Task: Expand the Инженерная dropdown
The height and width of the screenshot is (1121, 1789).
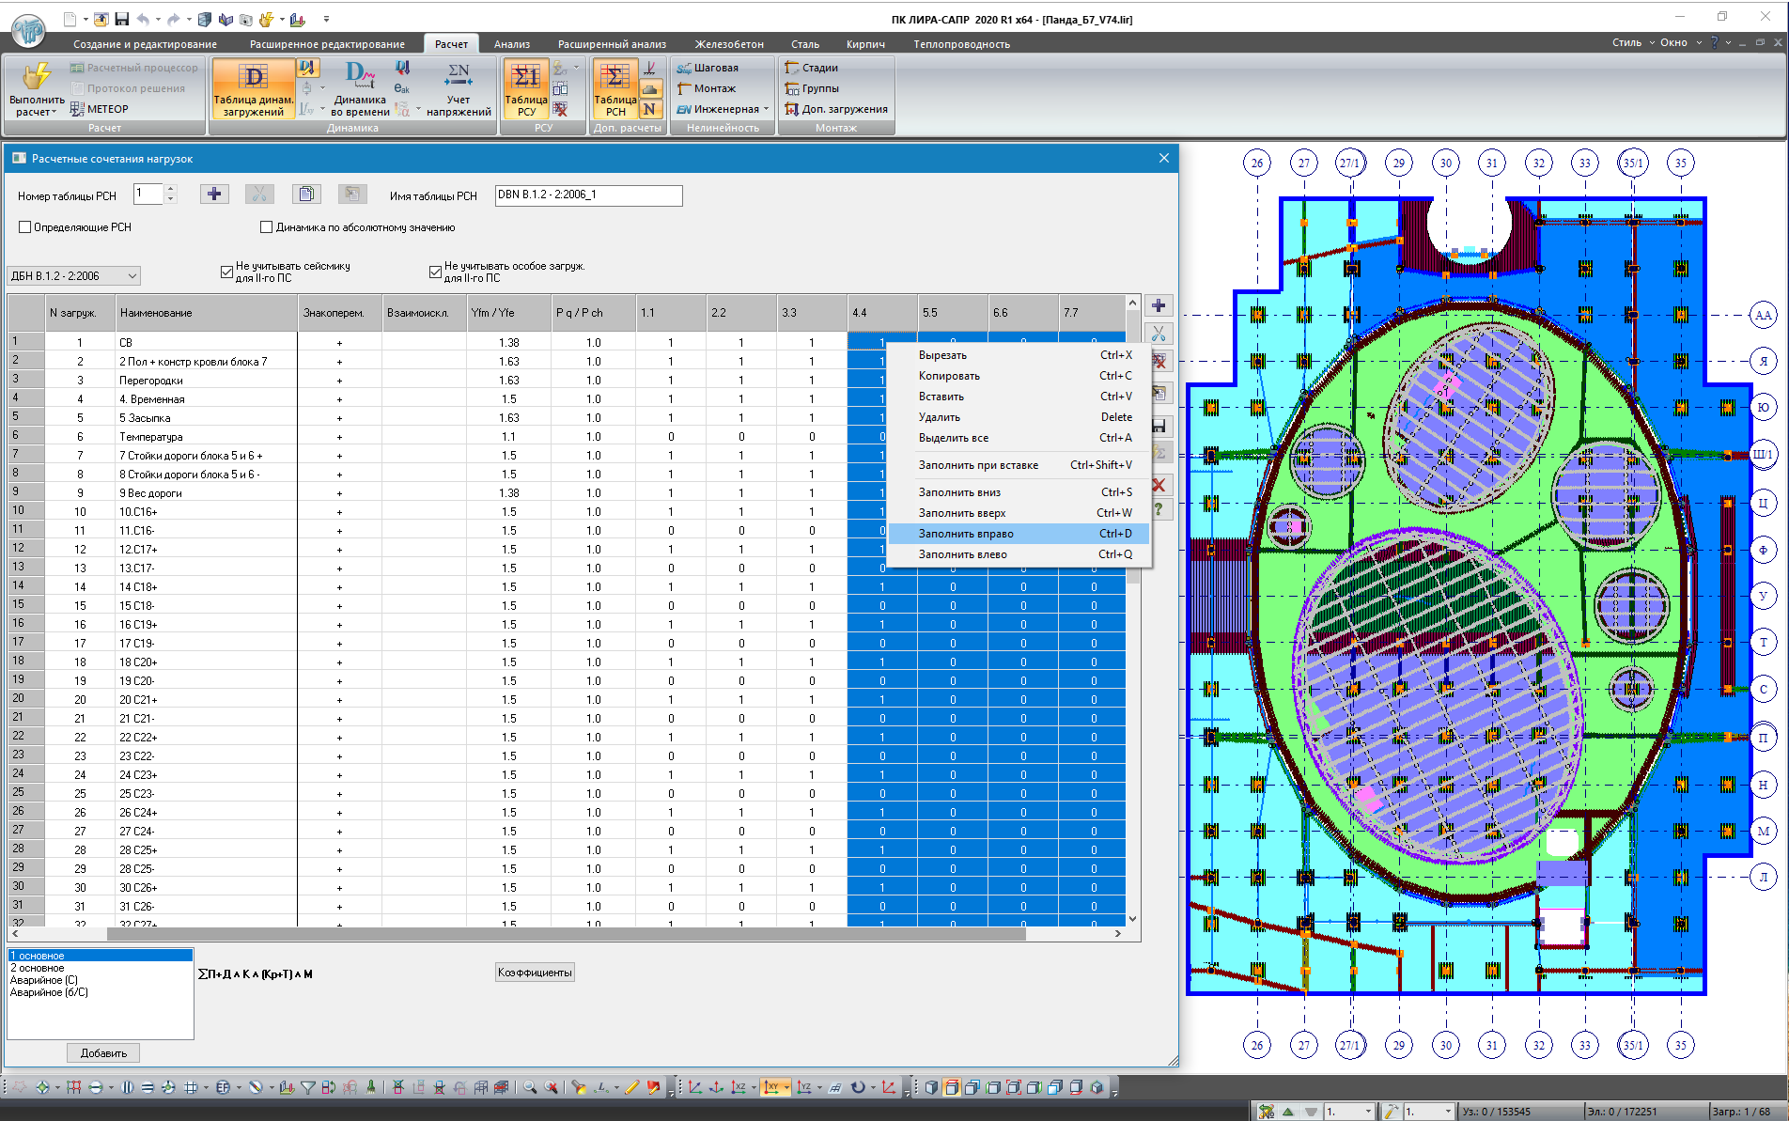Action: tap(766, 109)
